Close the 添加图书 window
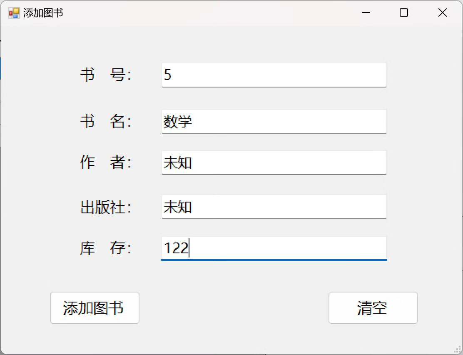 click(442, 13)
